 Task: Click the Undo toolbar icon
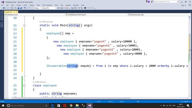click(x=25, y=8)
